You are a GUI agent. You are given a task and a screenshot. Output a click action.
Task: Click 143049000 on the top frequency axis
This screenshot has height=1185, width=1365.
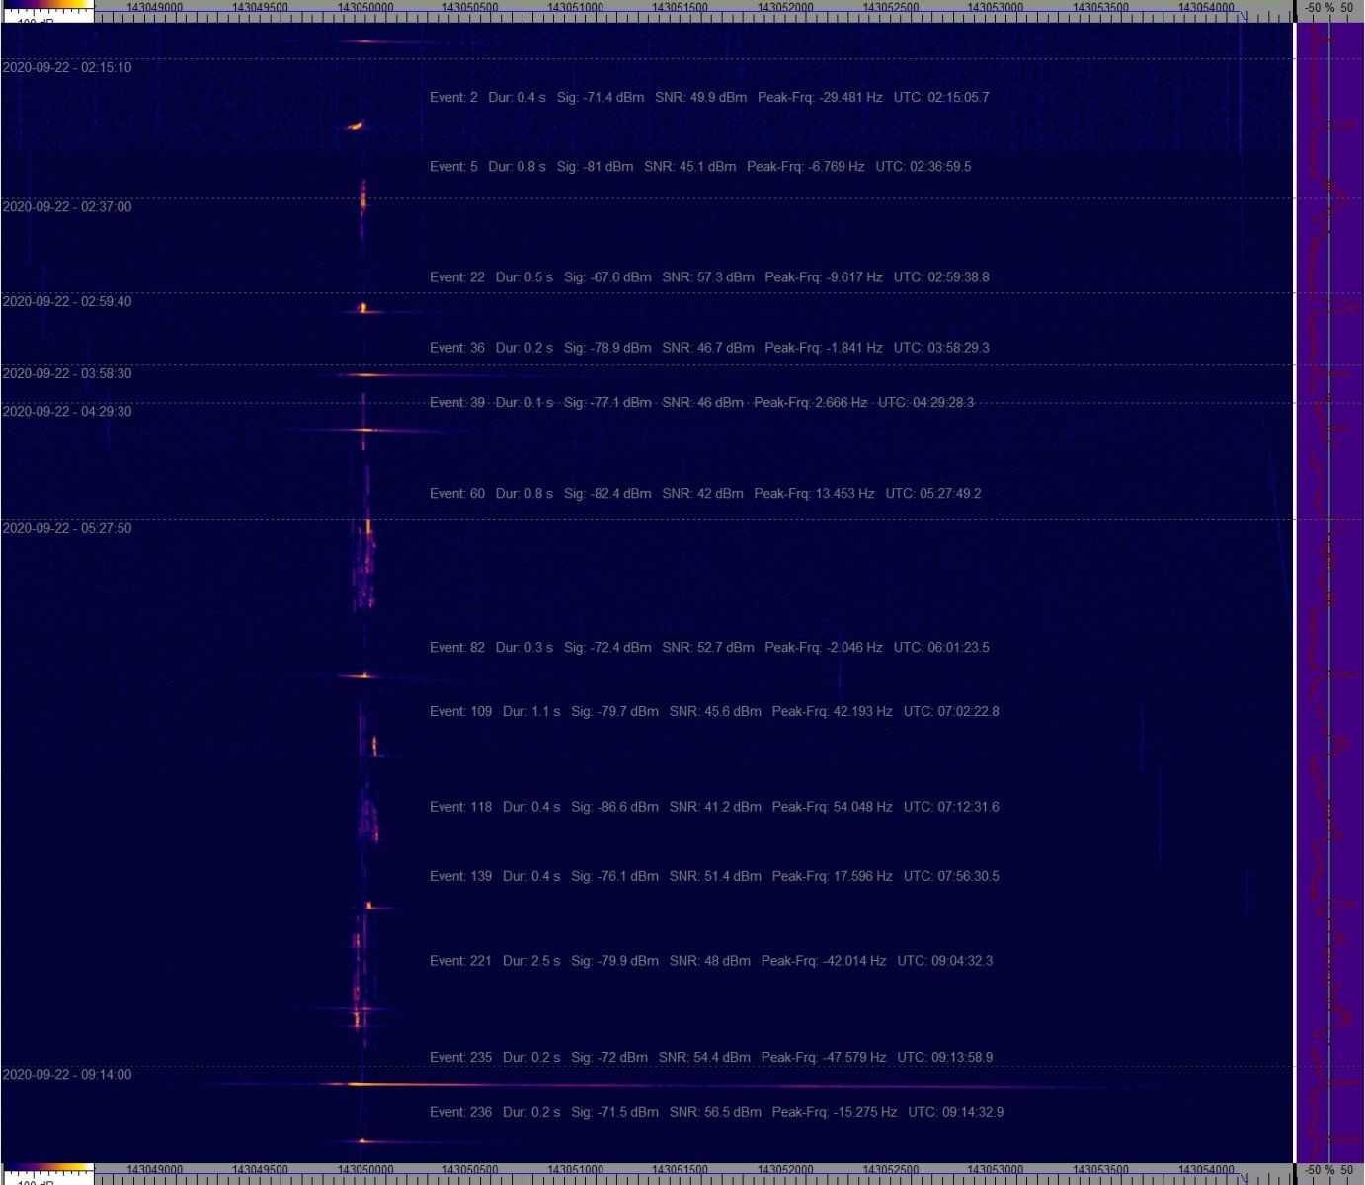coord(155,7)
